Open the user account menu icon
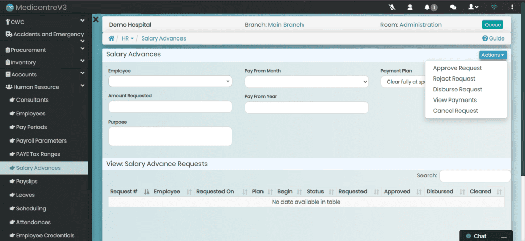525x241 pixels. (x=473, y=7)
